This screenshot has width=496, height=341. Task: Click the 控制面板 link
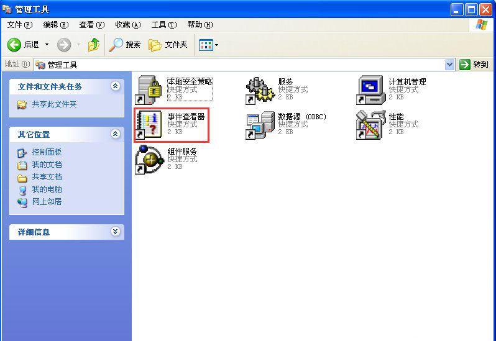point(47,152)
